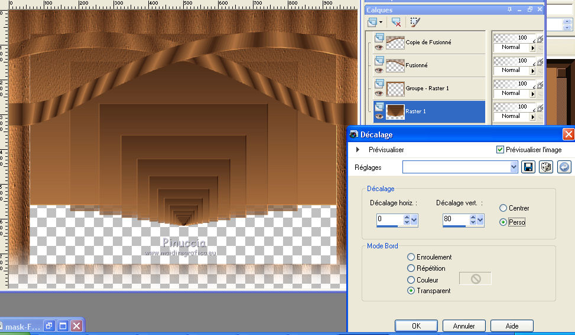
Task: Click Annuler to cancel the offset
Action: click(464, 326)
